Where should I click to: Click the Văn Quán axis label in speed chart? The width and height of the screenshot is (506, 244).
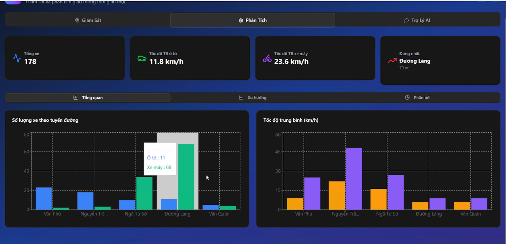pos(470,214)
